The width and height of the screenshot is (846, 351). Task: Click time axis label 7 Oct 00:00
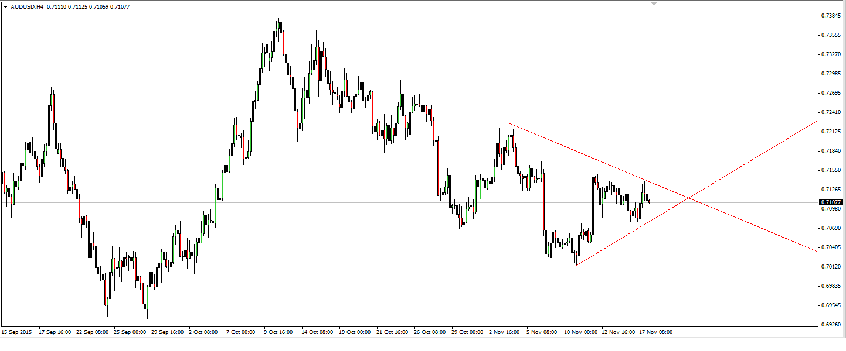[x=241, y=332]
